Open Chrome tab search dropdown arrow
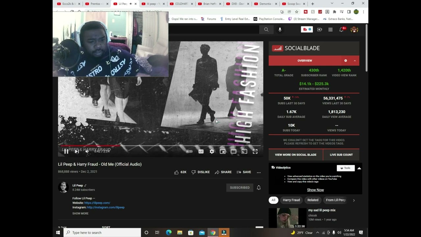 (332, 4)
